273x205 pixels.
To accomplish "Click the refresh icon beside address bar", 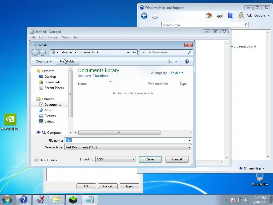I will 134,52.
